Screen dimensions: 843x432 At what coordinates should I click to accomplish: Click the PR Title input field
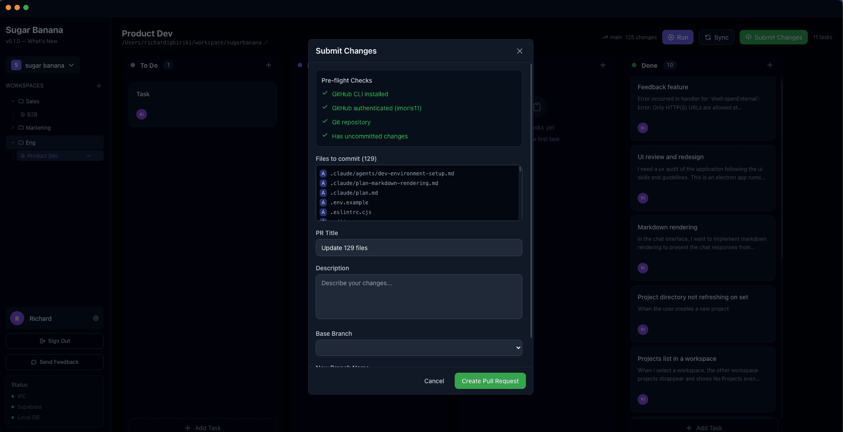pos(419,248)
